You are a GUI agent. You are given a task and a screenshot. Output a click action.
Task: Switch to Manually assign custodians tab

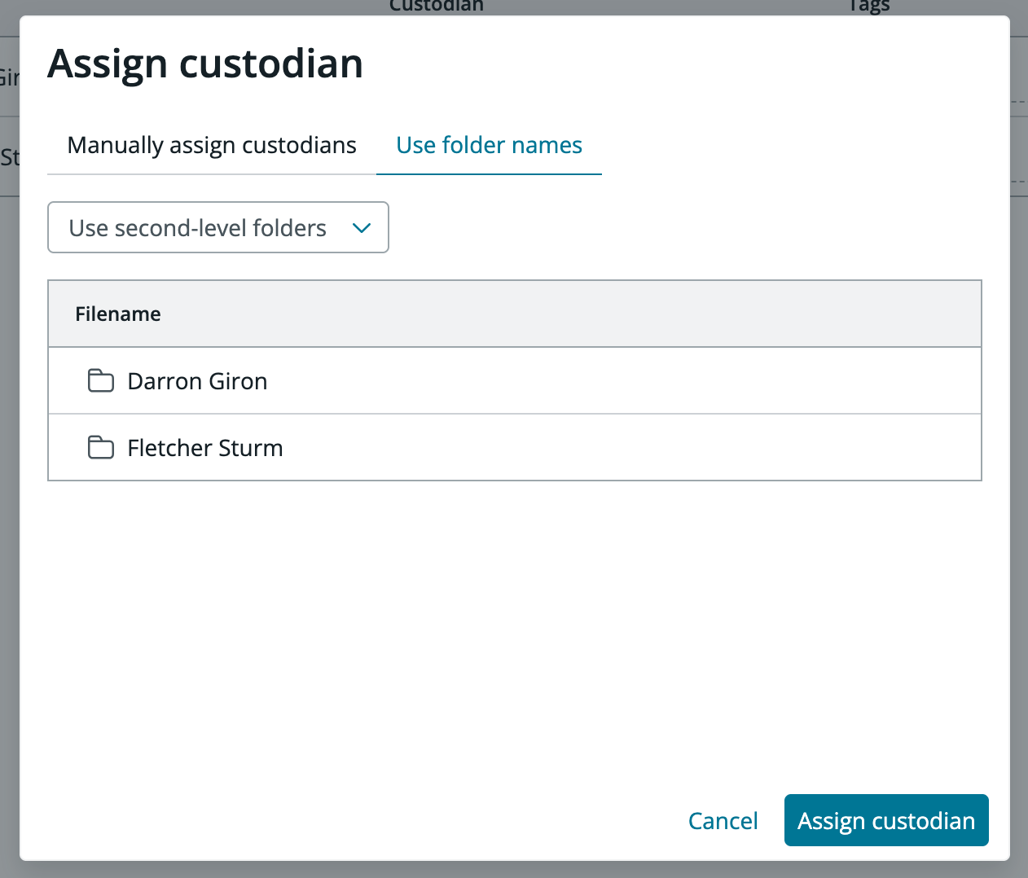pos(212,145)
